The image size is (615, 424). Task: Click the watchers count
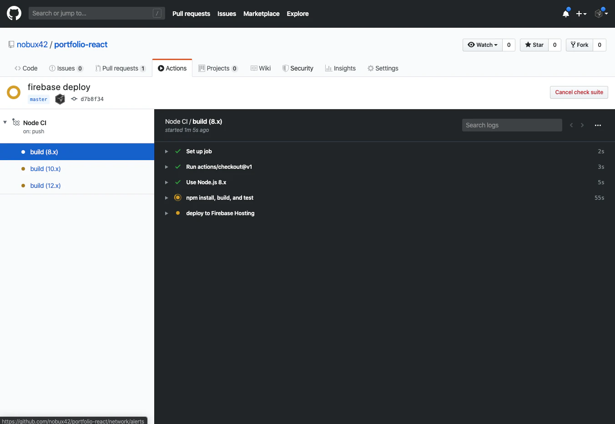click(509, 45)
